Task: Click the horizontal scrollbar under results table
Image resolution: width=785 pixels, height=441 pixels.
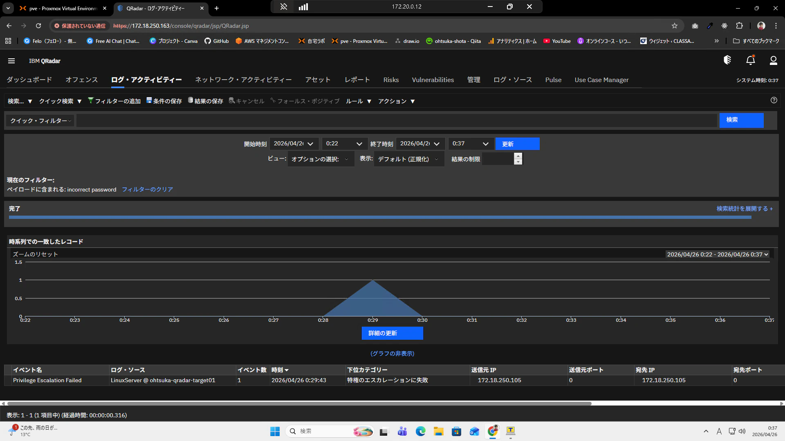Action: tap(298, 403)
